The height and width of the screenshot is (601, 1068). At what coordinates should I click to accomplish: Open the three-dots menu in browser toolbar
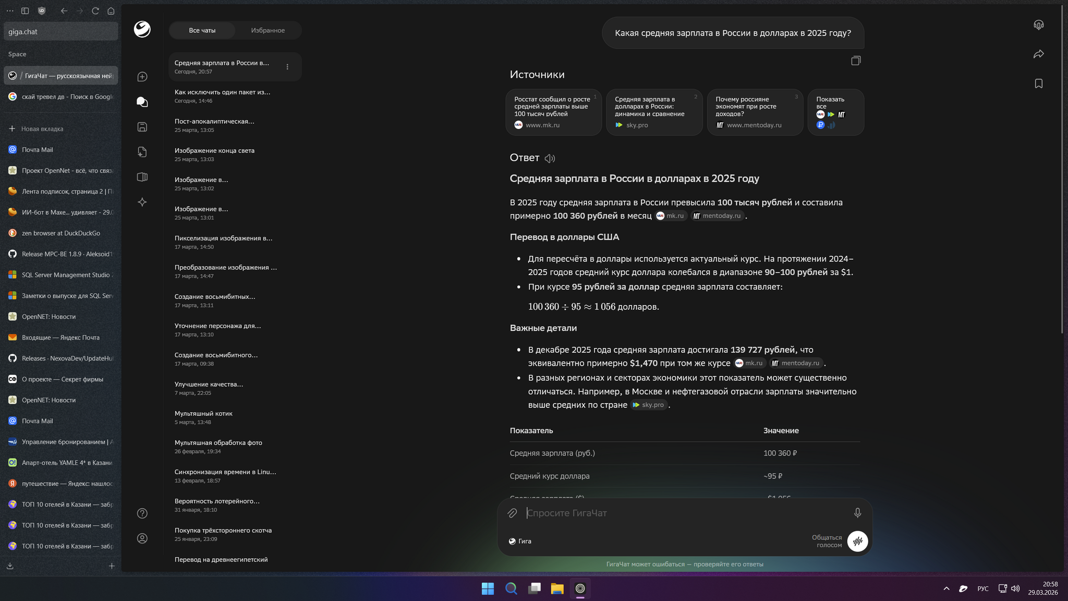point(10,11)
